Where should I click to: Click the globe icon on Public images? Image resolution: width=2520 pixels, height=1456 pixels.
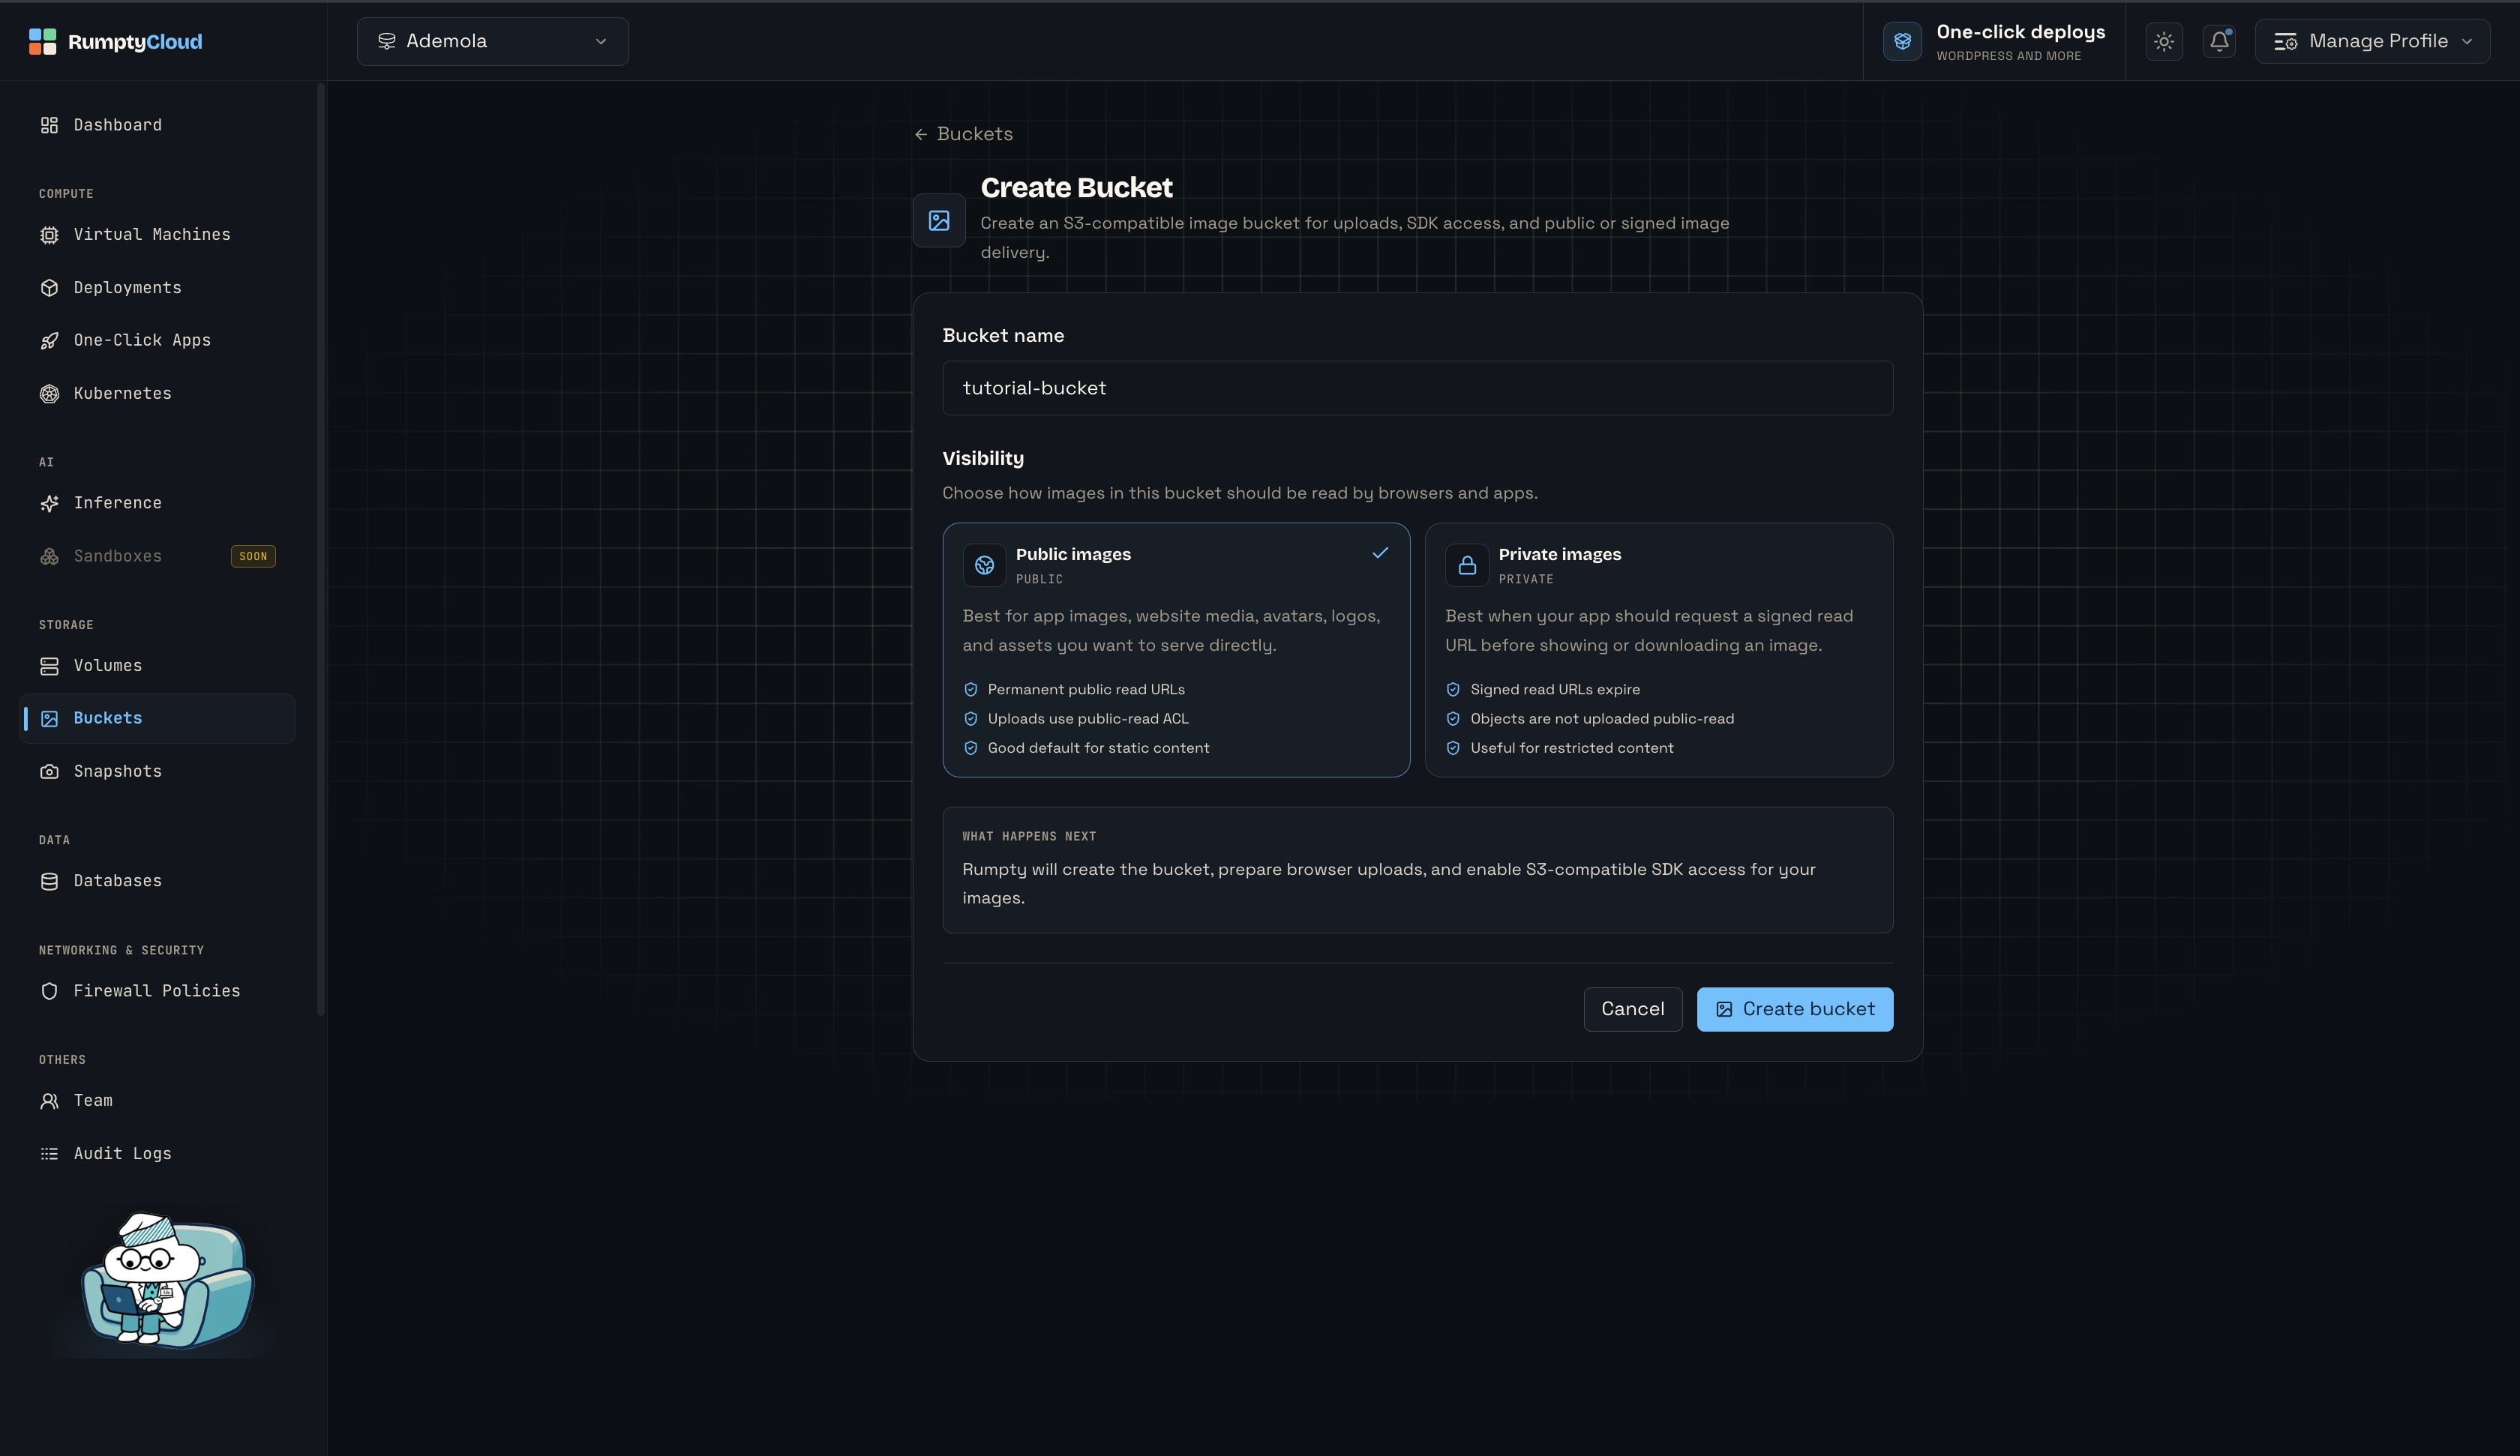[984, 565]
